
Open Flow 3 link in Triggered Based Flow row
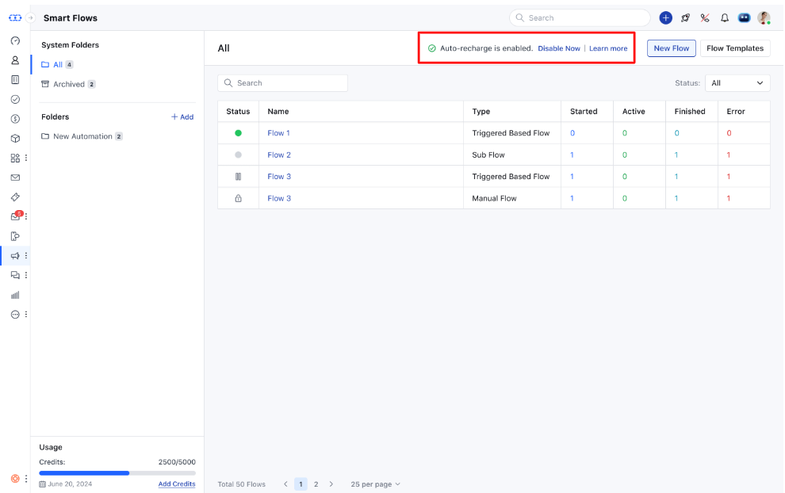(x=279, y=176)
